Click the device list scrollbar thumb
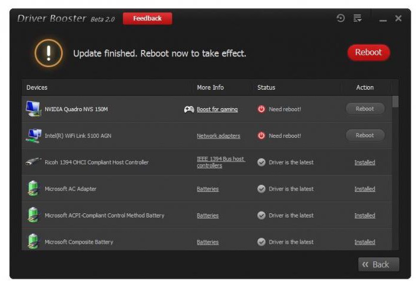The image size is (416, 284). click(395, 102)
